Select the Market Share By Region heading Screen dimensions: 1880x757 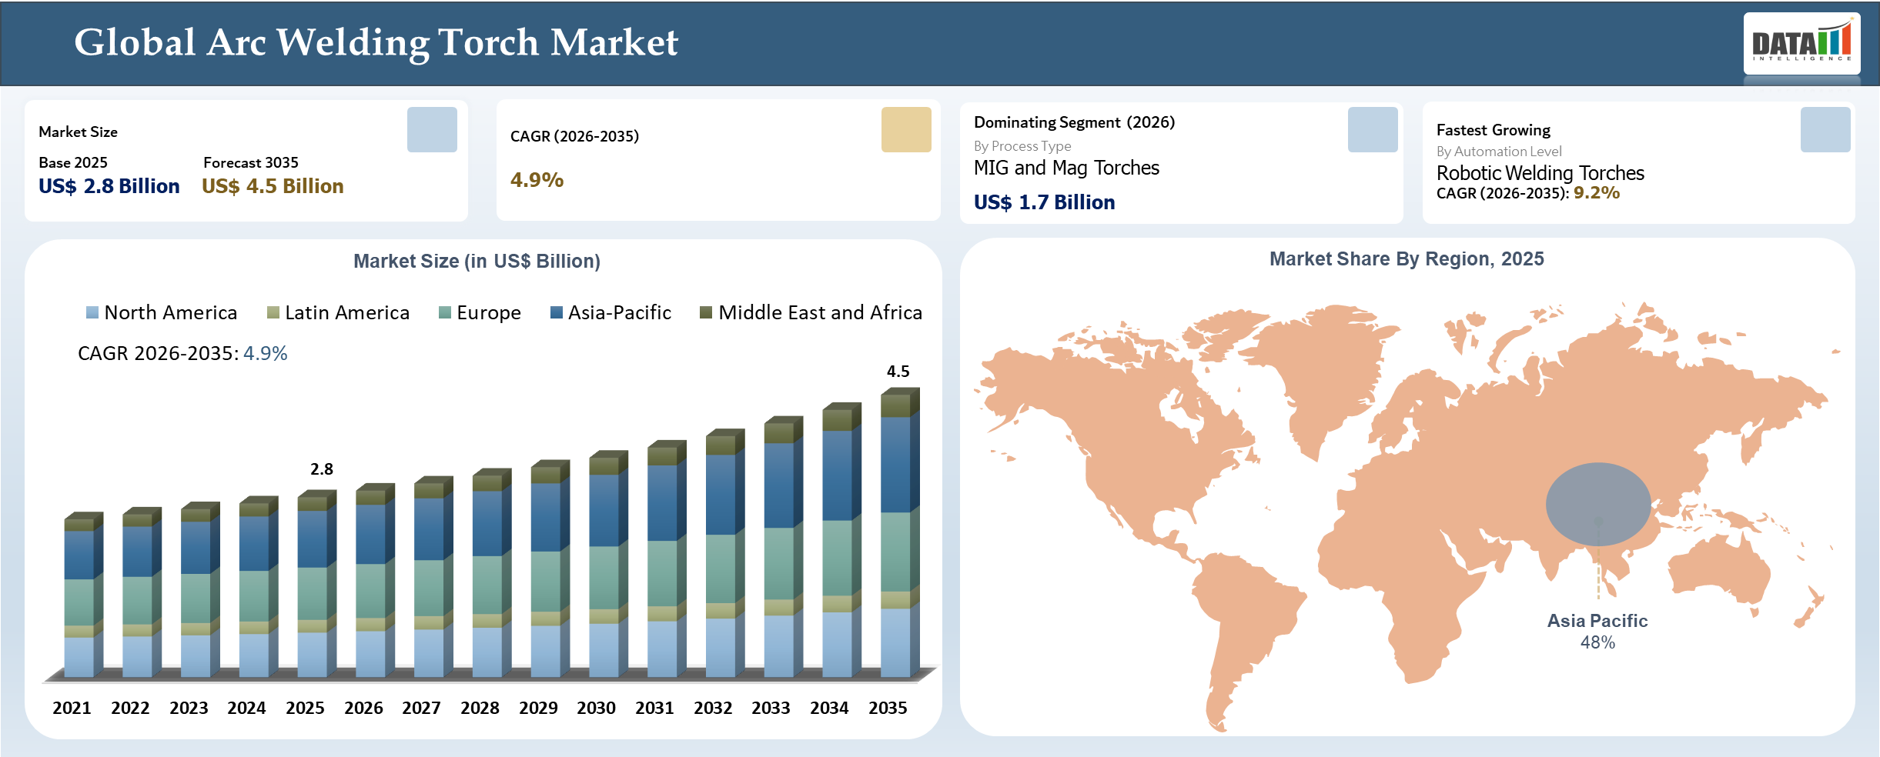1407,259
